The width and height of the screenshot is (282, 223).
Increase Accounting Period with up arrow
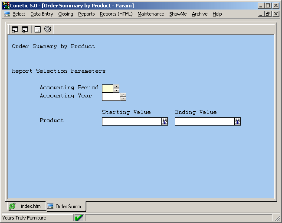pos(116,86)
